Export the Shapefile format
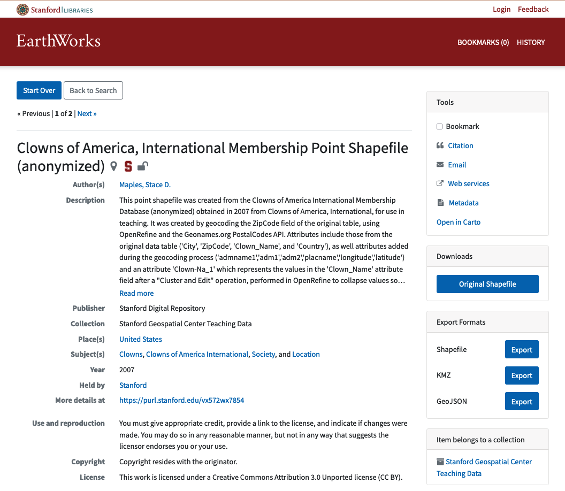Viewport: 565px width, 491px height. point(522,349)
